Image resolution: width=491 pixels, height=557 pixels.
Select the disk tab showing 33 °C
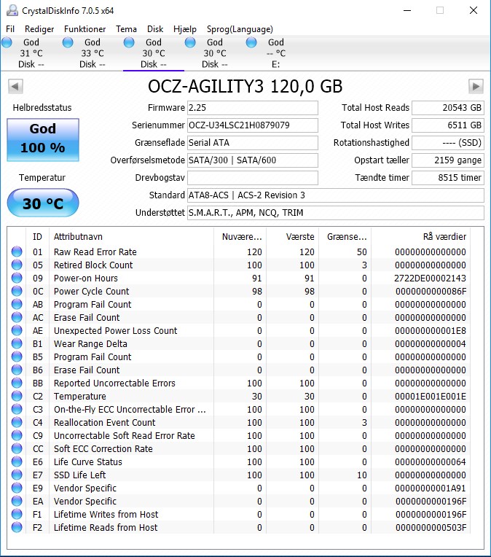92,53
